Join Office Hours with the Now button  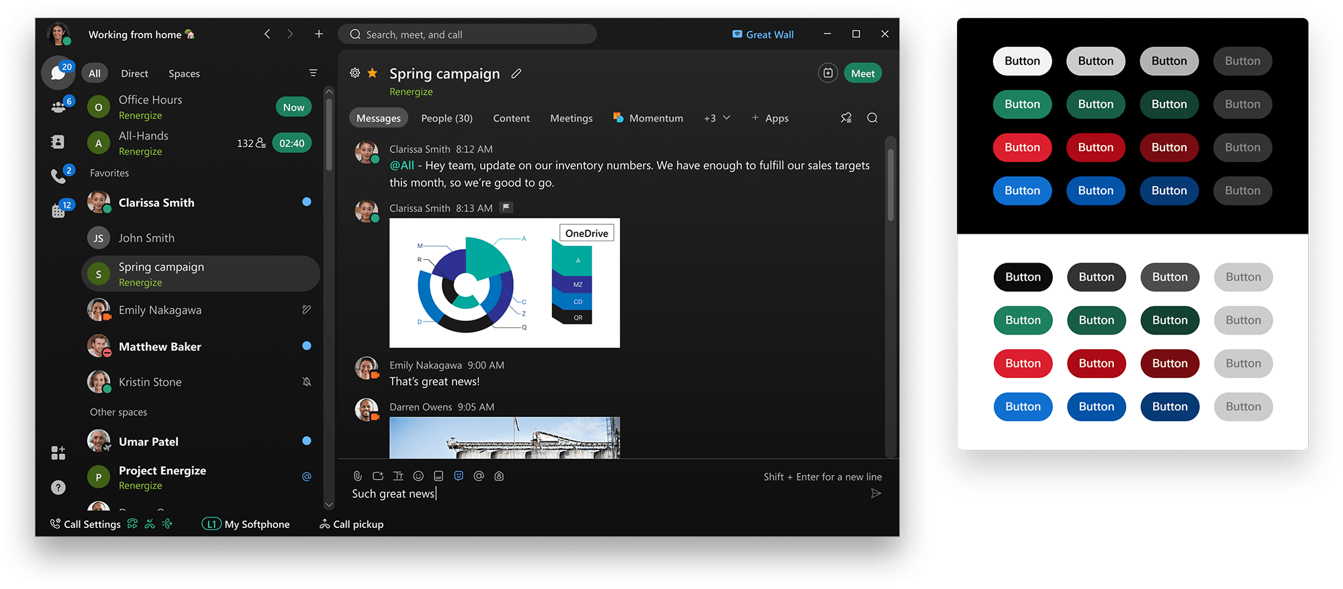(293, 107)
